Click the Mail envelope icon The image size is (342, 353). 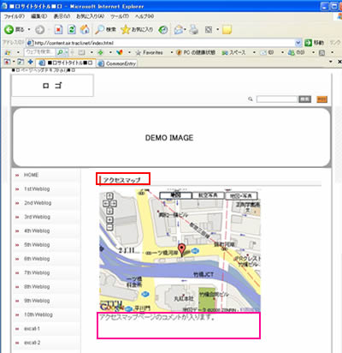[x=179, y=29]
